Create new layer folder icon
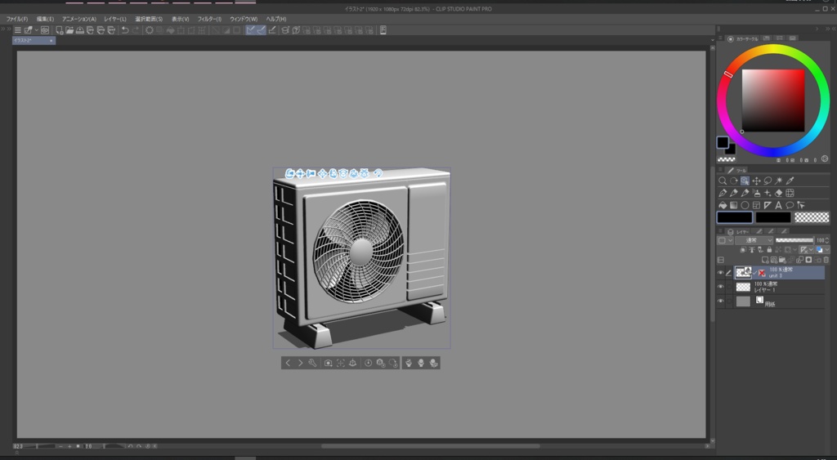This screenshot has height=460, width=837. [x=782, y=260]
